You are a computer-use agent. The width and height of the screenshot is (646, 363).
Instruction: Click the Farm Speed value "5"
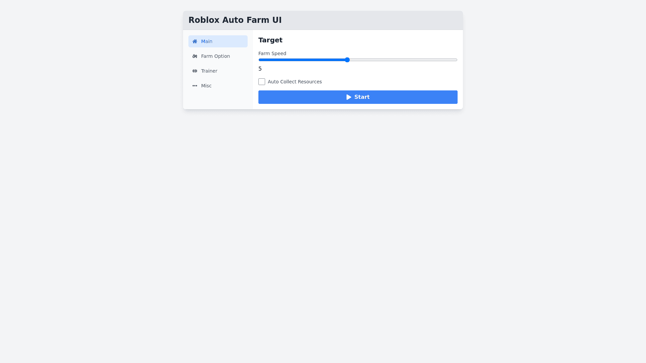point(260,69)
